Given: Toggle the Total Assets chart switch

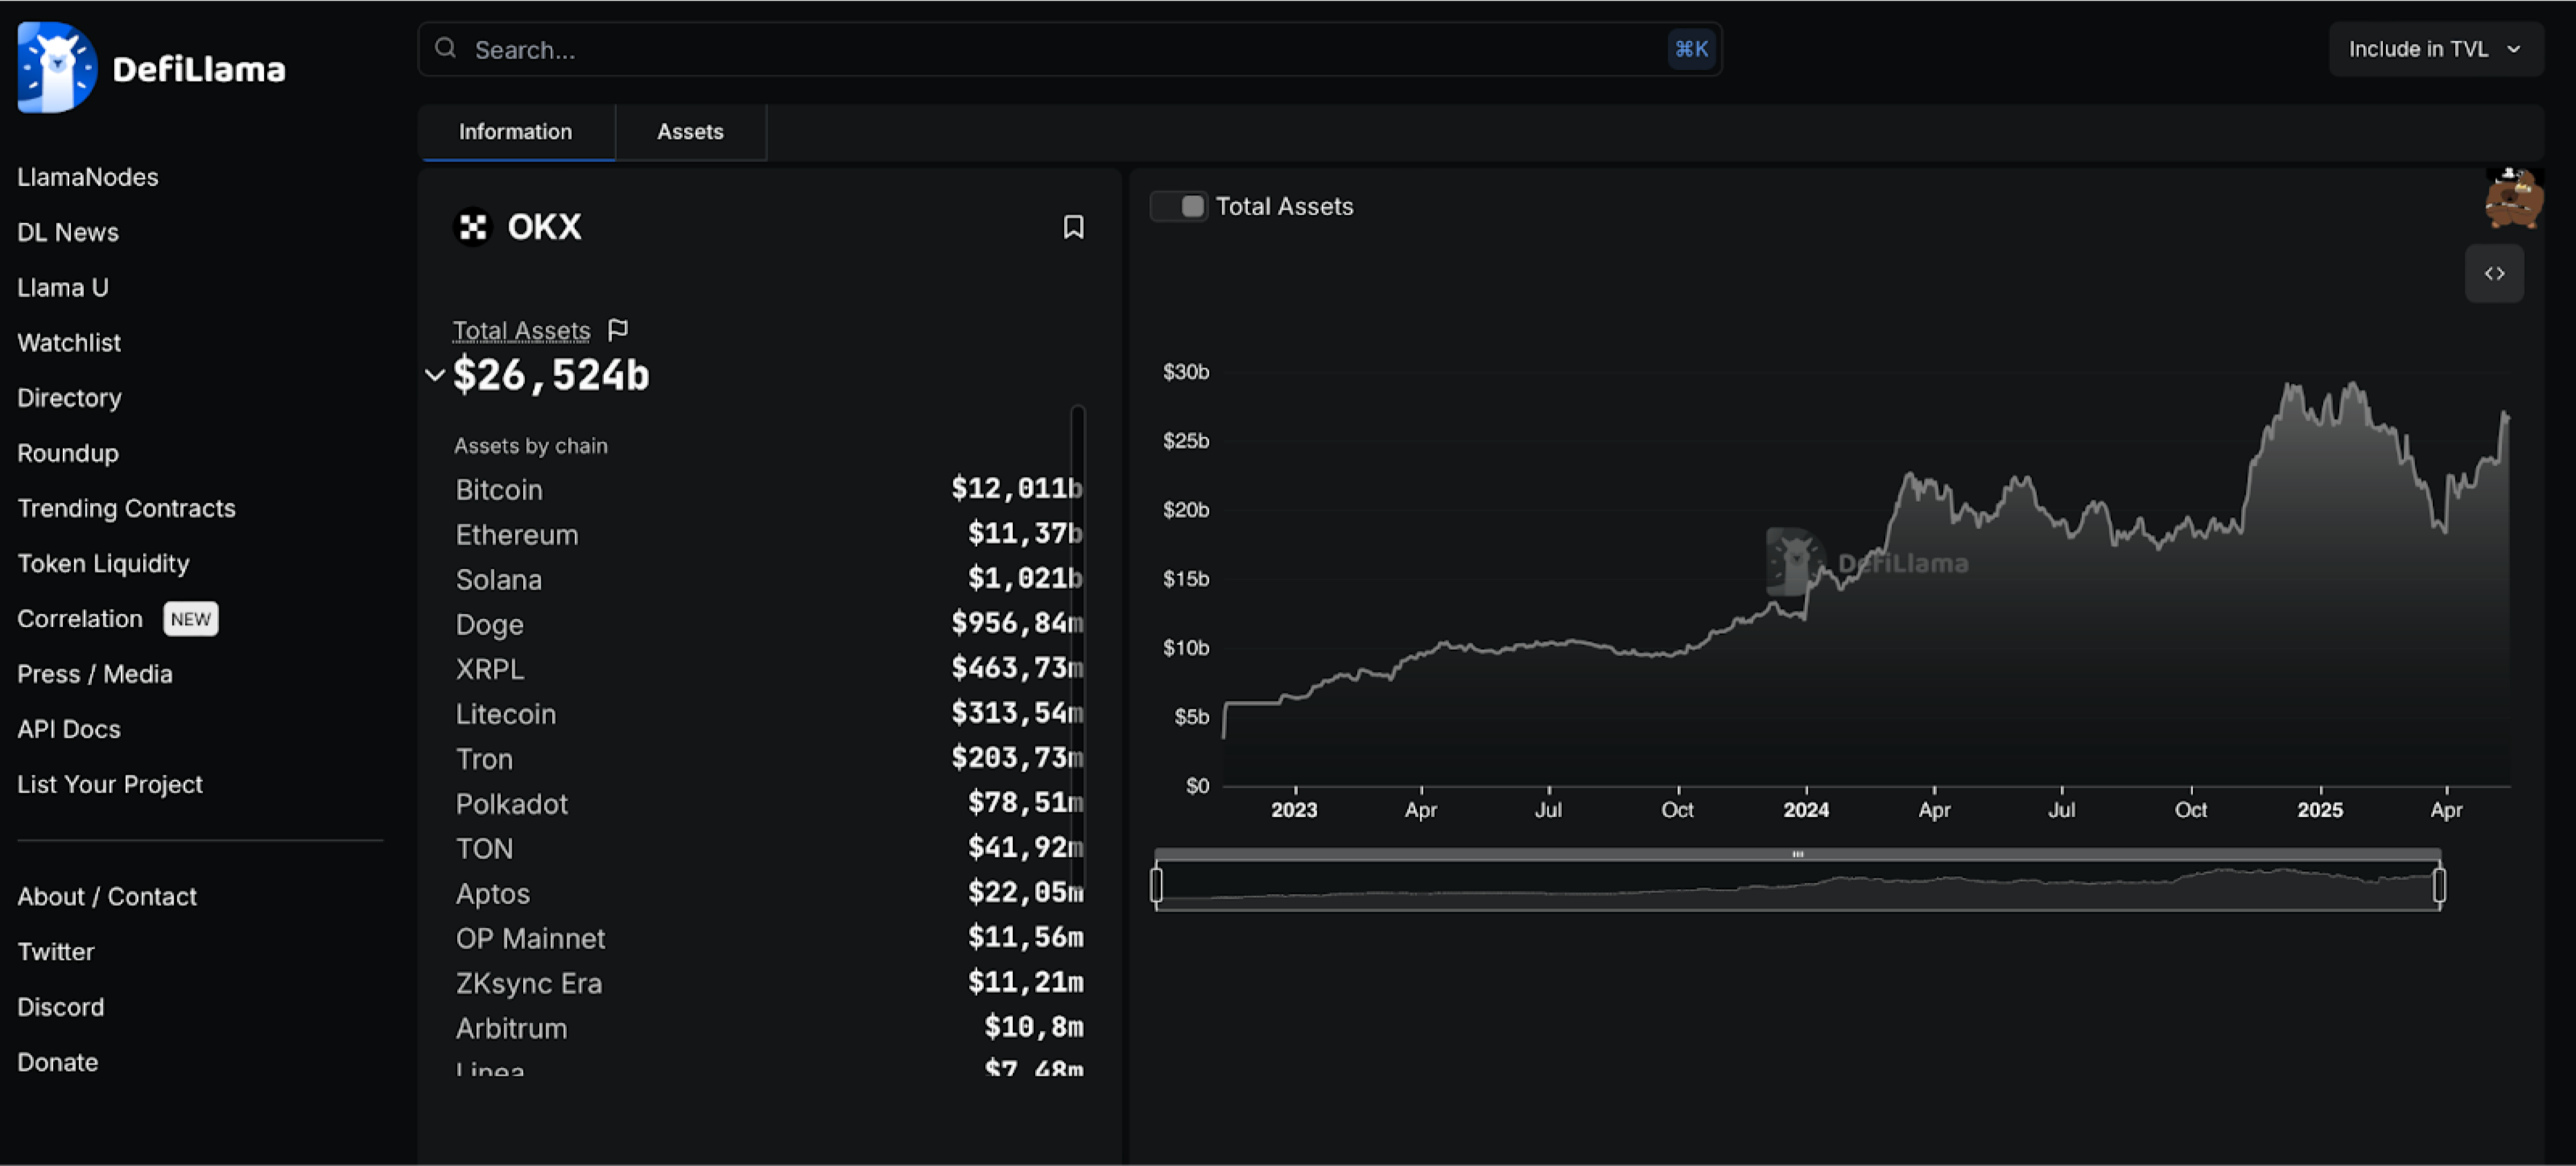Looking at the screenshot, I should [x=1178, y=206].
